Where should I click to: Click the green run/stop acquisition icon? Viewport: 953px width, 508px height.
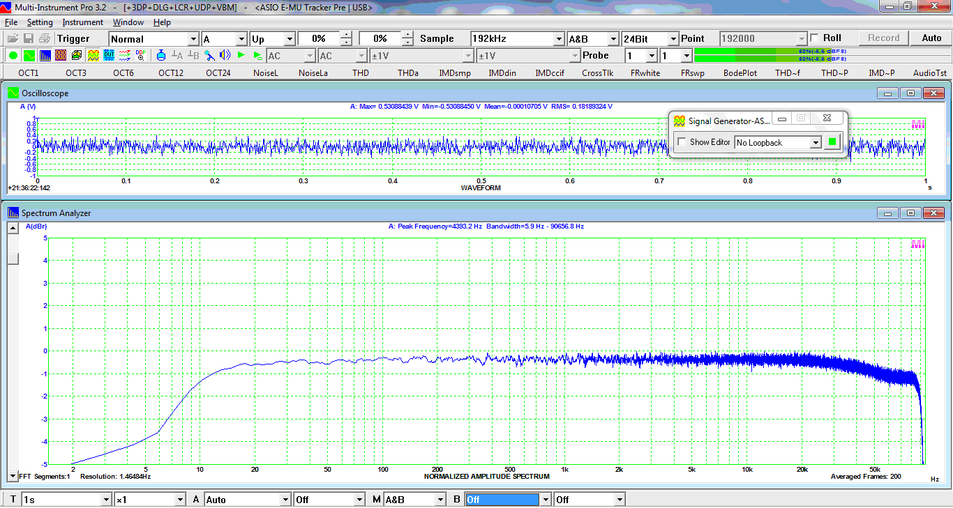tap(13, 55)
